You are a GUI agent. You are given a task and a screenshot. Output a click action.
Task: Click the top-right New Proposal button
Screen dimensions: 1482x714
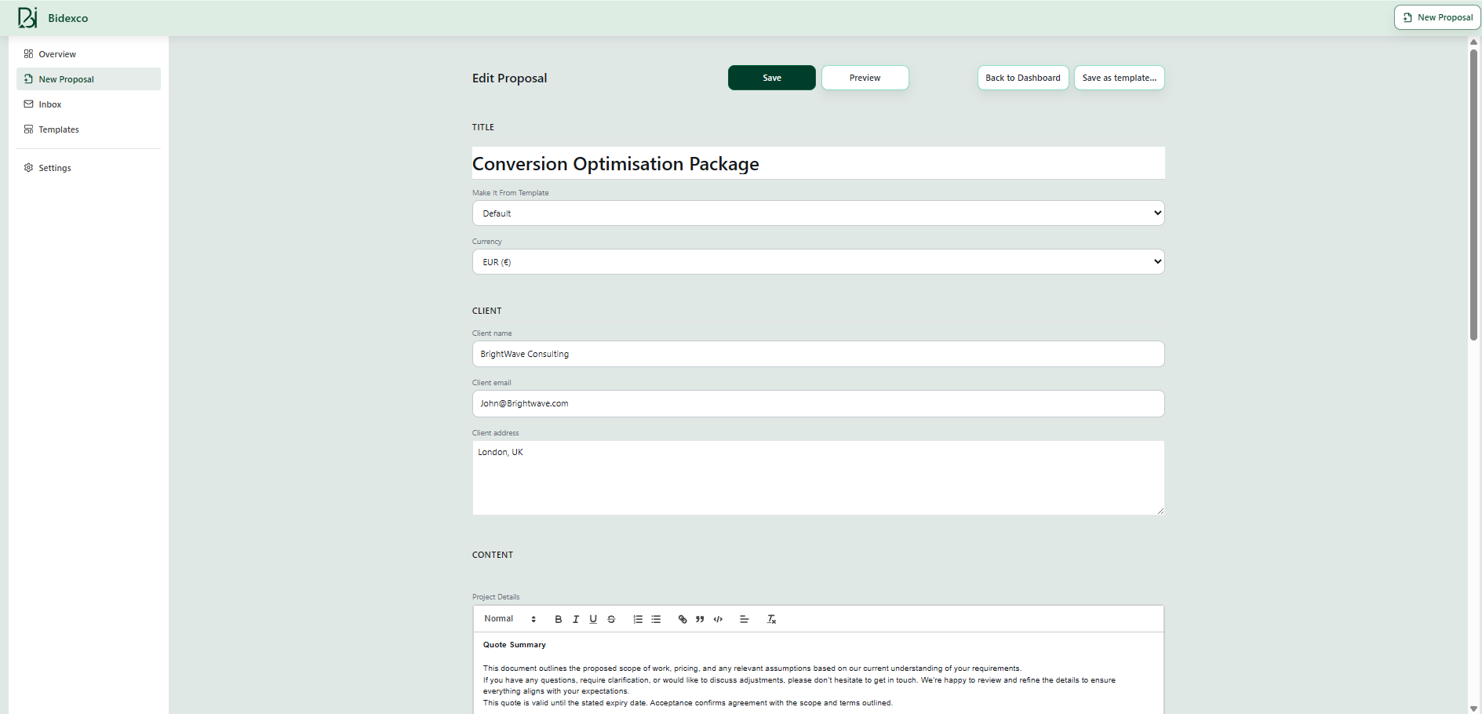(x=1437, y=17)
